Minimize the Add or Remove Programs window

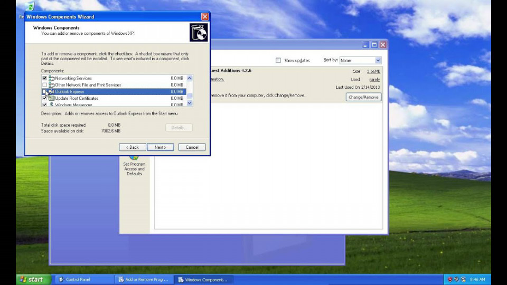(365, 45)
